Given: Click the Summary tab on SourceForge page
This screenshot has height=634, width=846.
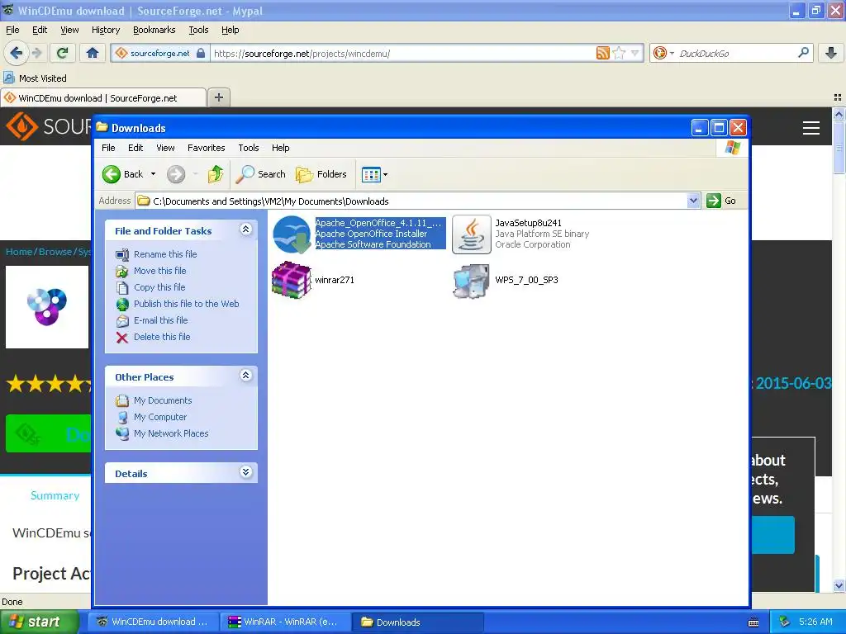Looking at the screenshot, I should [55, 495].
